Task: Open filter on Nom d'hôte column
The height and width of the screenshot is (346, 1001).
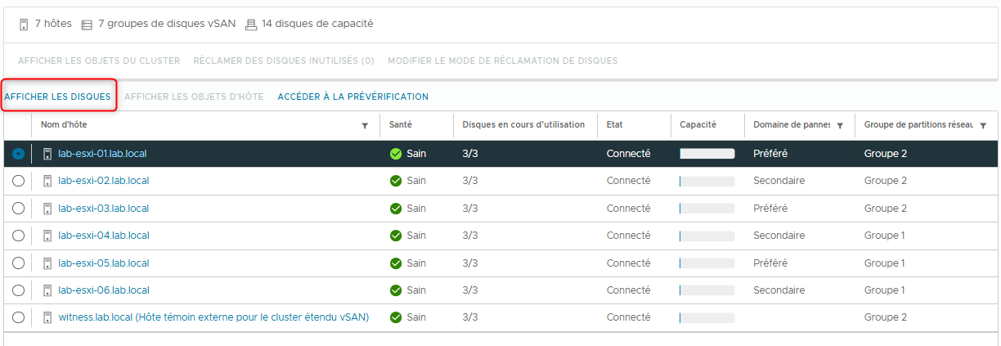Action: click(365, 126)
